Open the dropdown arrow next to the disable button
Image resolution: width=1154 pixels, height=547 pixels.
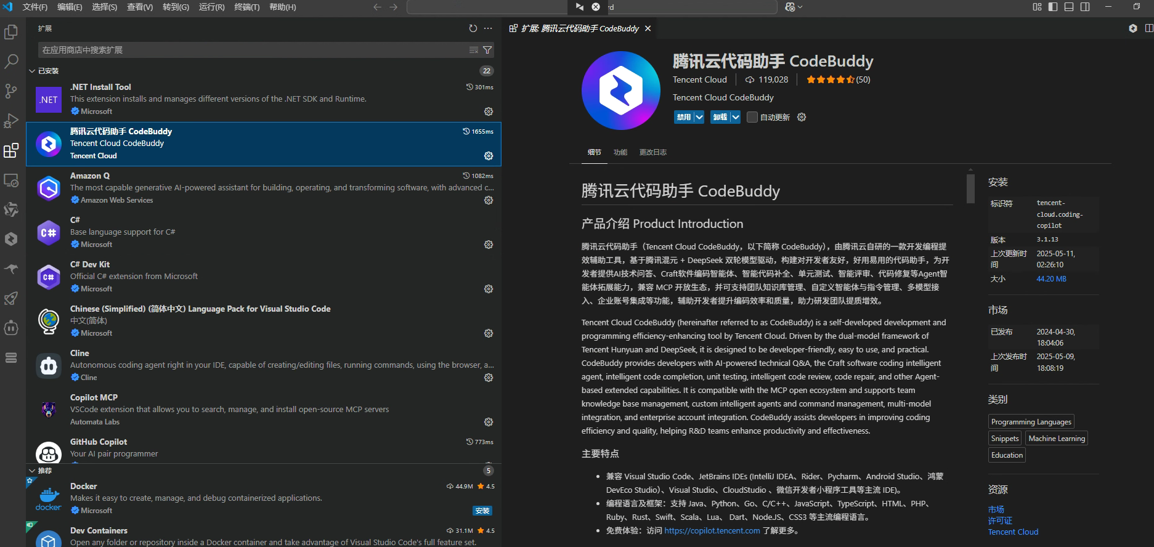699,117
